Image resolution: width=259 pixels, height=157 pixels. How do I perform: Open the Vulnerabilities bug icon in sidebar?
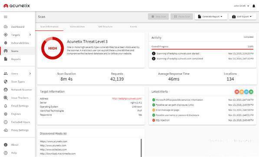tap(6, 43)
